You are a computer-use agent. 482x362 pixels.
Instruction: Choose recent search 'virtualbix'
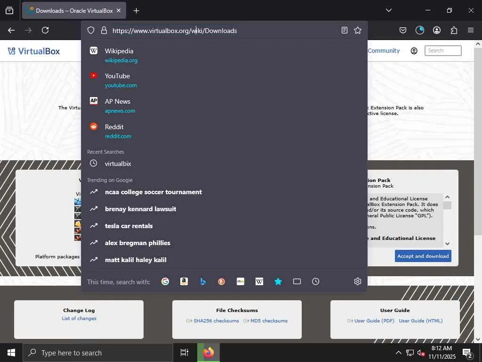(225, 164)
